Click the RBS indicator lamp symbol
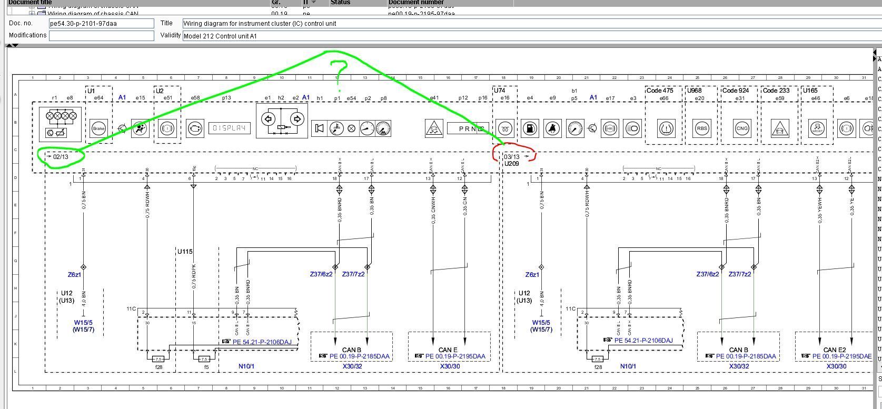The image size is (882, 409). [x=702, y=128]
